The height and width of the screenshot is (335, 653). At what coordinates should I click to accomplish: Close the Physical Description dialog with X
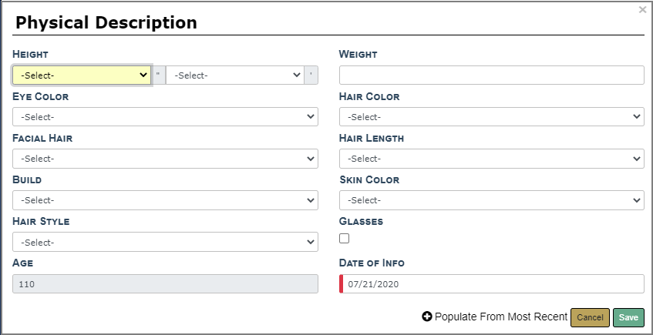(x=643, y=10)
